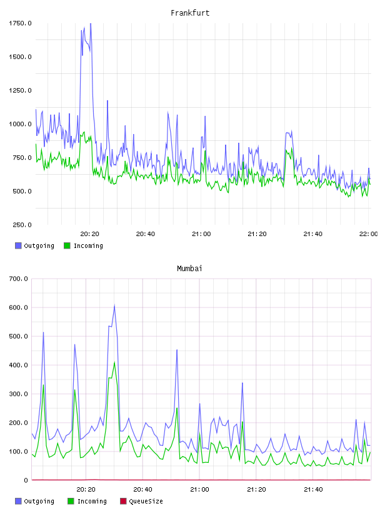Screen dimensions: 380x511
Task: Click the 20:40 time label on Frankfurt chart
Action: tap(145, 234)
